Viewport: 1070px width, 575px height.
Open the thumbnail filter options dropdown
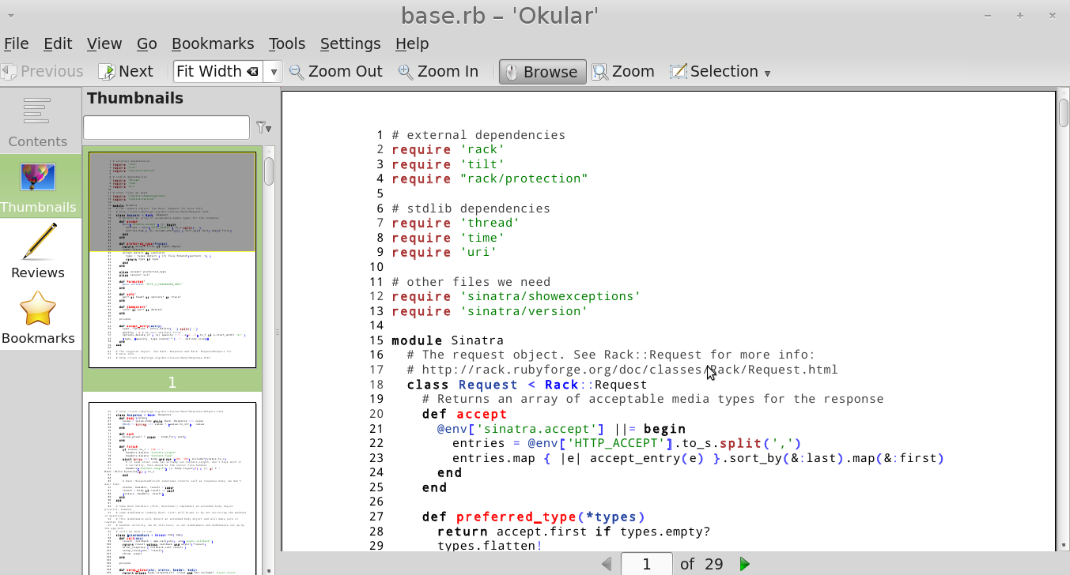(x=263, y=127)
